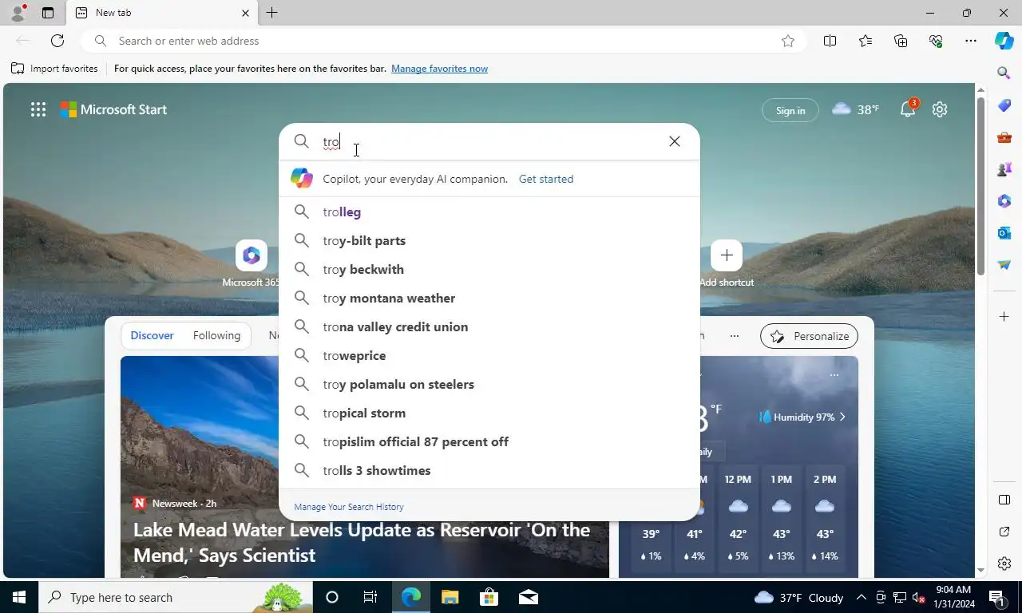Click the Edge address bar
1022x613 pixels.
(x=443, y=41)
